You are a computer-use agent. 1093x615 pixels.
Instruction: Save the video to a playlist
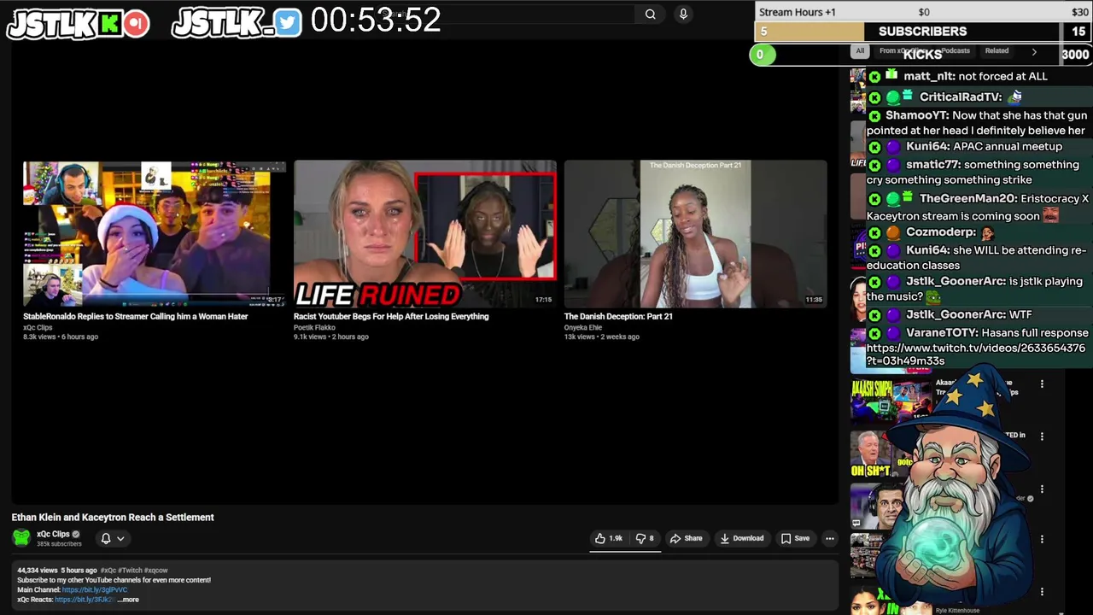[x=795, y=538]
